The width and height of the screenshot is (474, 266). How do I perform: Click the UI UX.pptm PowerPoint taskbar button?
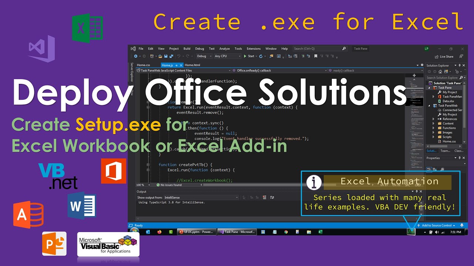click(196, 232)
